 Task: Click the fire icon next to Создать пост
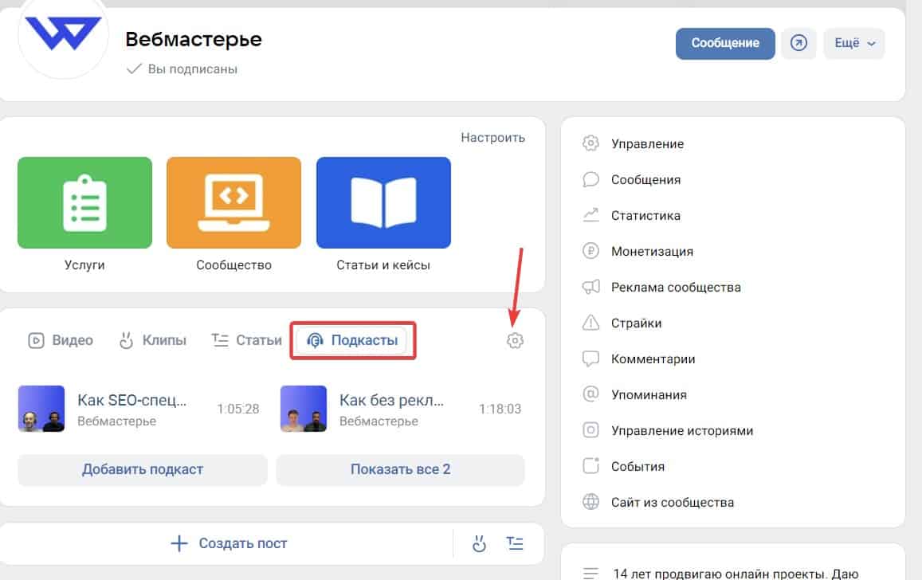click(479, 543)
